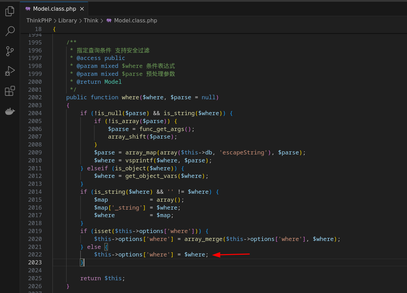Click 'get_object_vars' on line 2012
This screenshot has height=293, width=407.
pyautogui.click(x=151, y=176)
